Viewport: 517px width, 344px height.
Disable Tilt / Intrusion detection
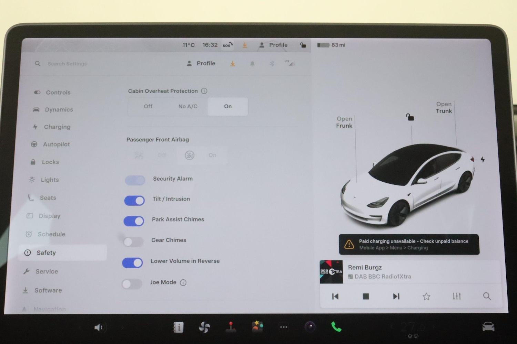point(134,201)
